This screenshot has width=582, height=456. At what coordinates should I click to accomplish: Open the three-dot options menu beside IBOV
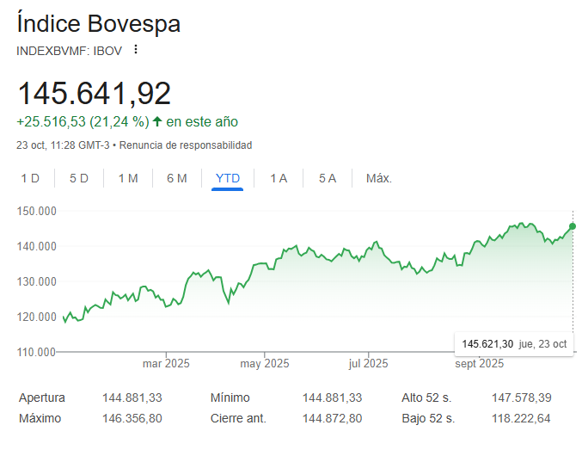[135, 50]
